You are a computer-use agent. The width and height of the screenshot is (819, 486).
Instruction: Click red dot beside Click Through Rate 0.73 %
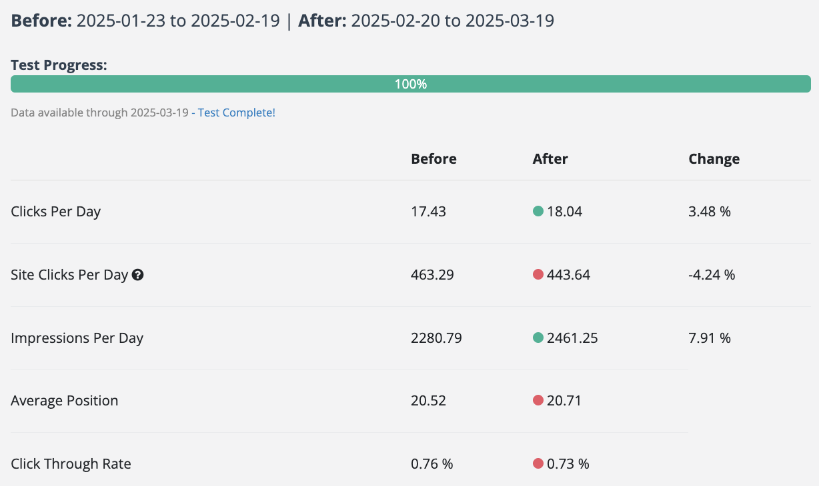[x=538, y=464]
